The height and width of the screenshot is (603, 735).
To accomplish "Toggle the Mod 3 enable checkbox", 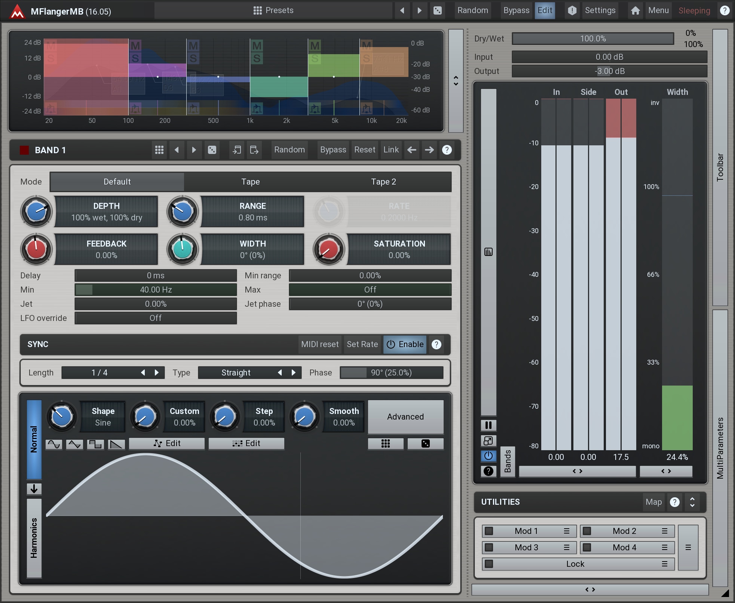I will coord(489,547).
